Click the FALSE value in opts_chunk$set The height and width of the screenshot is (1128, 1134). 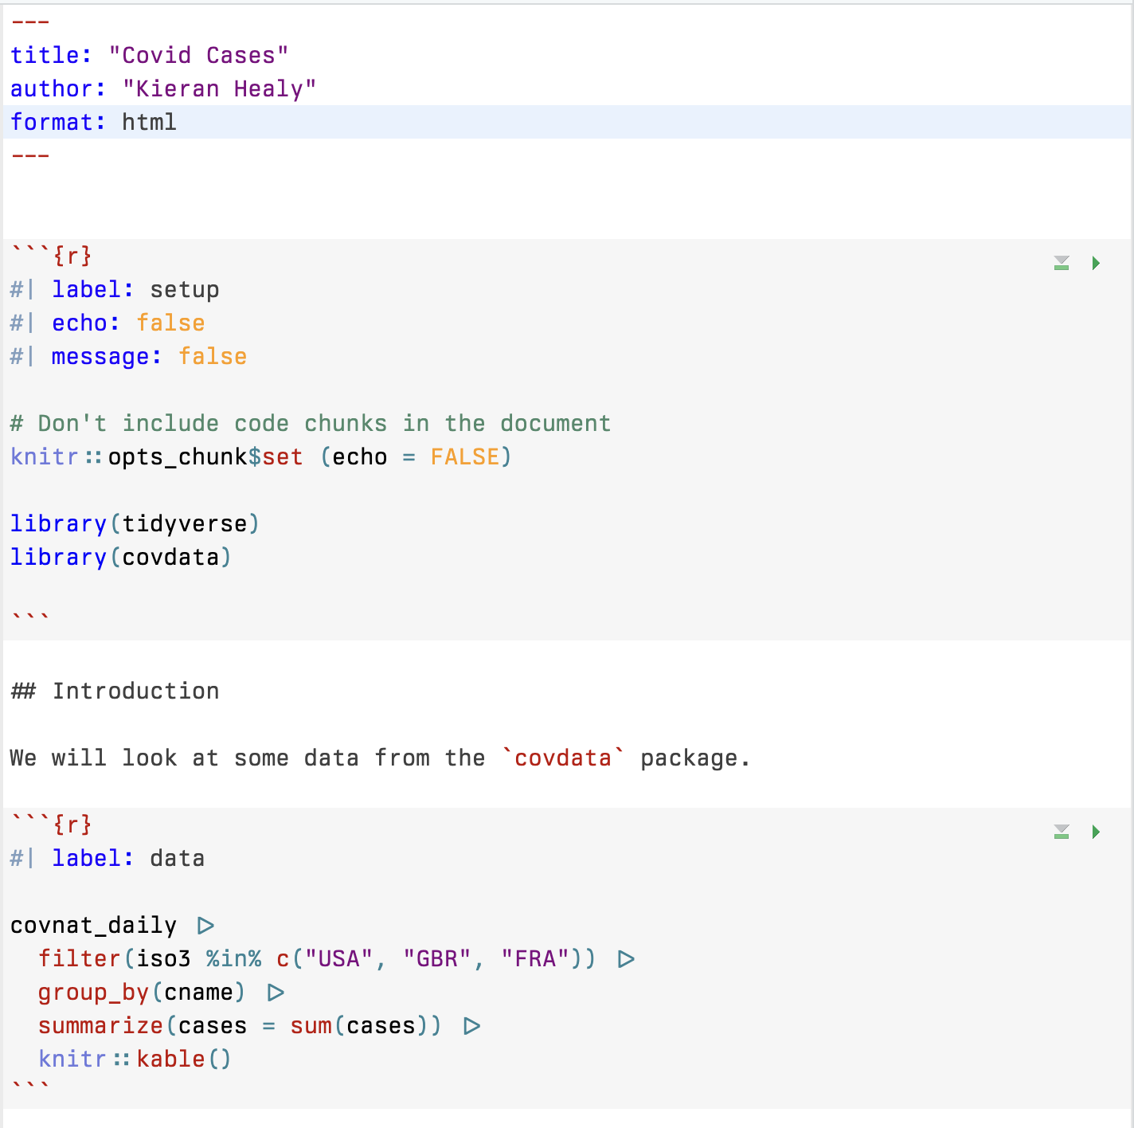pyautogui.click(x=465, y=457)
